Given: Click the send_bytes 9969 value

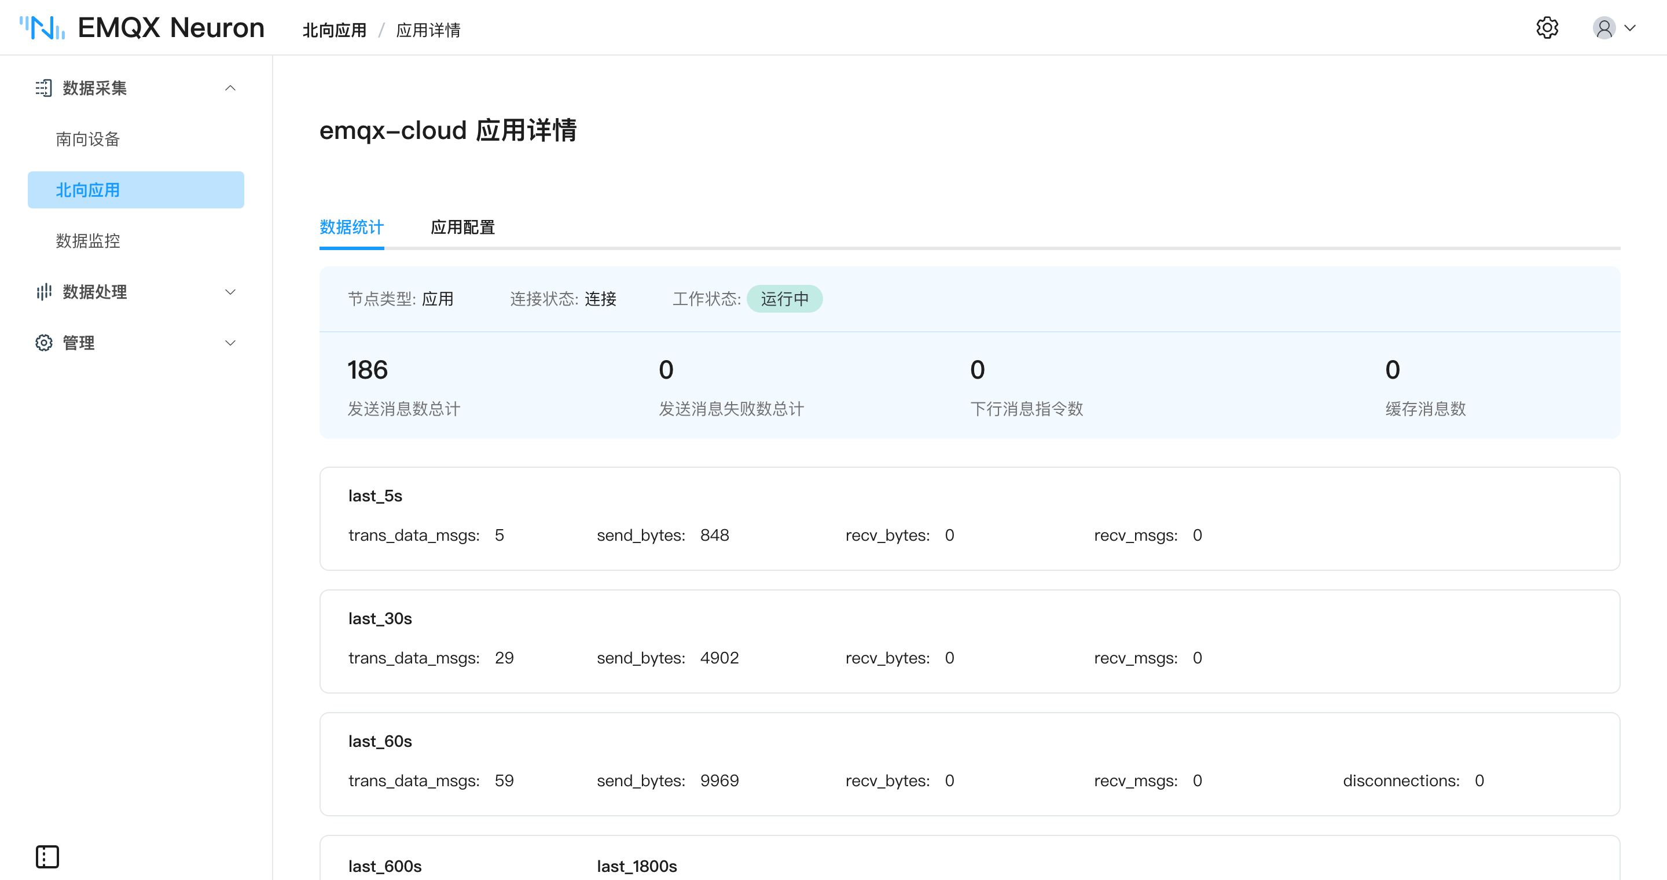Looking at the screenshot, I should (719, 781).
